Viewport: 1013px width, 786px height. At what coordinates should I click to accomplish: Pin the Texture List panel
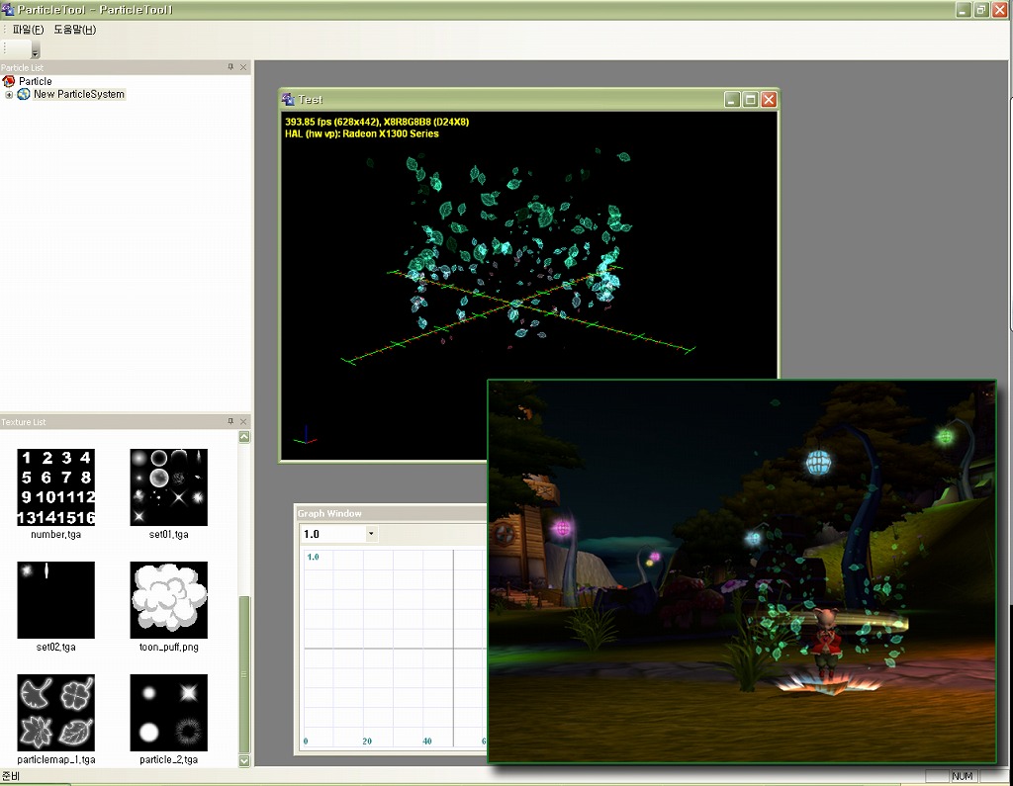(x=230, y=422)
